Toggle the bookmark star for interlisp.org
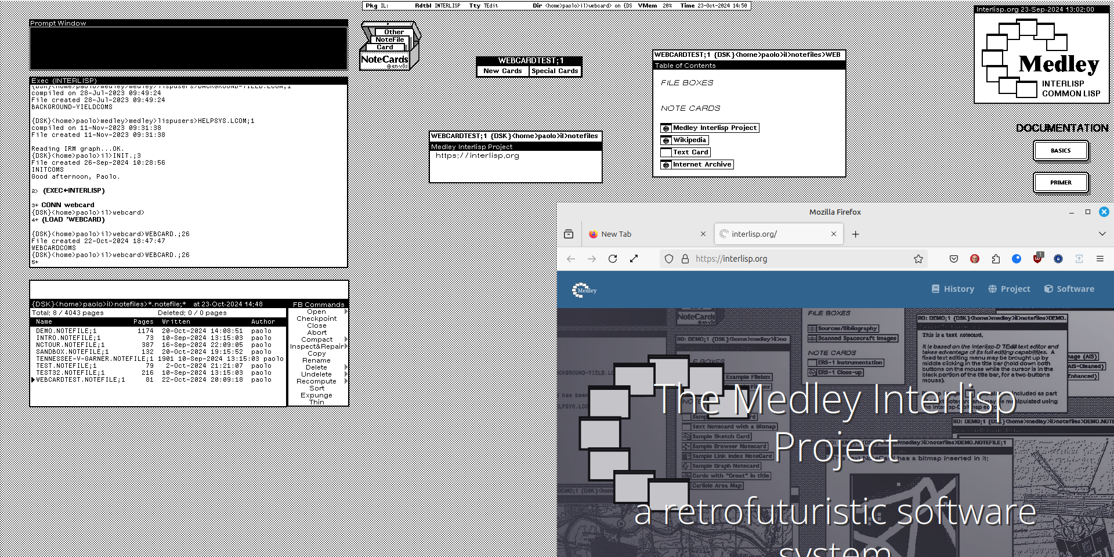Viewport: 1114px width, 557px height. click(918, 259)
